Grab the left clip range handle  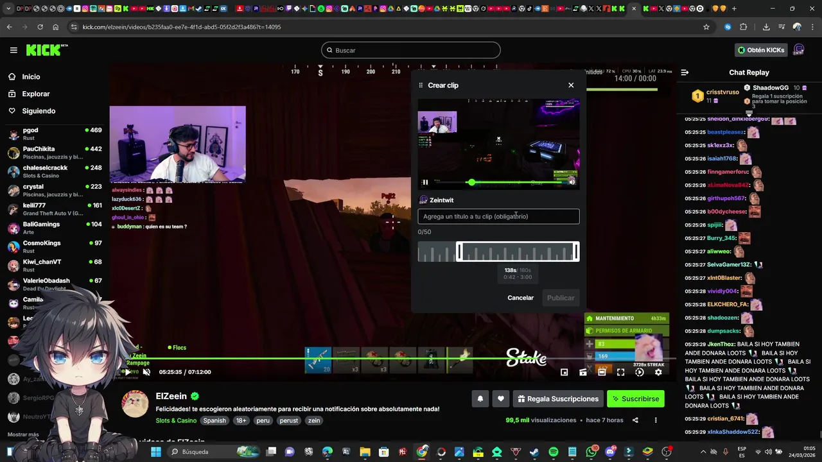459,252
